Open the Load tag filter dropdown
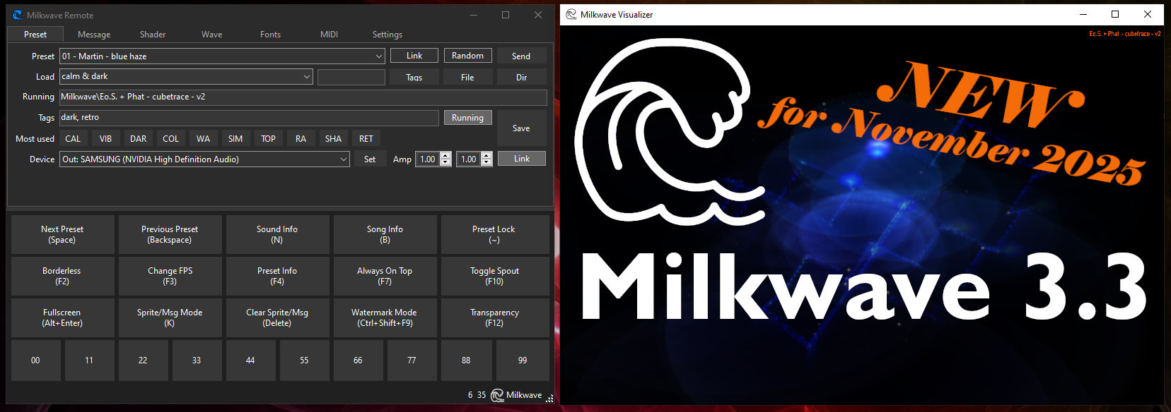The height and width of the screenshot is (412, 1171). coord(307,76)
